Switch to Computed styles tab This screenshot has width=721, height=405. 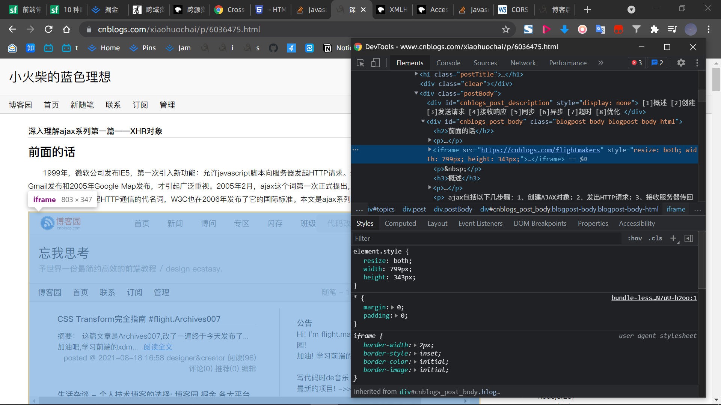(x=400, y=223)
